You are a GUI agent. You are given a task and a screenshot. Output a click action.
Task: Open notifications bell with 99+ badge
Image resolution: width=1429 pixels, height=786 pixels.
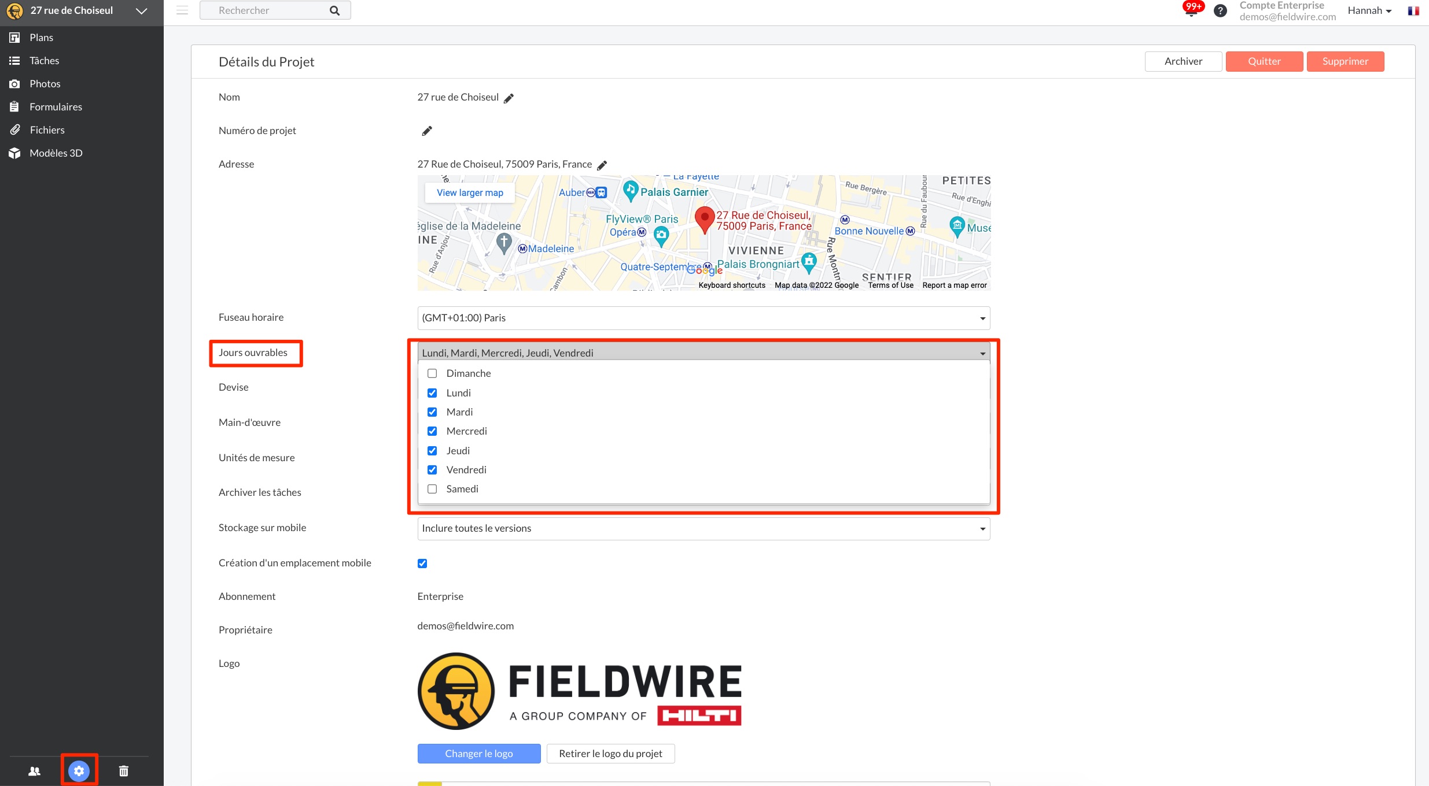tap(1191, 10)
